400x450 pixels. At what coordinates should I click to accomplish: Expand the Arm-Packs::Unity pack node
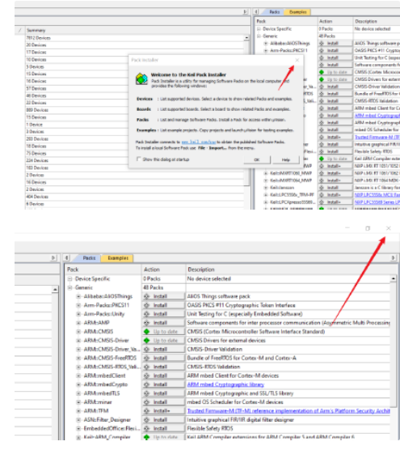coord(78,314)
